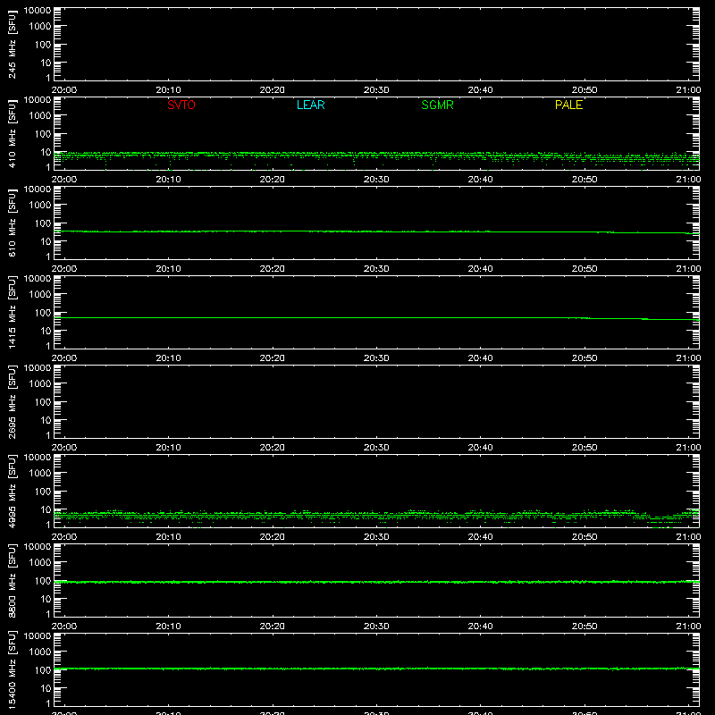Select the 2695 MHz [SFU] axis title
This screenshot has width=715, height=715.
(12, 402)
